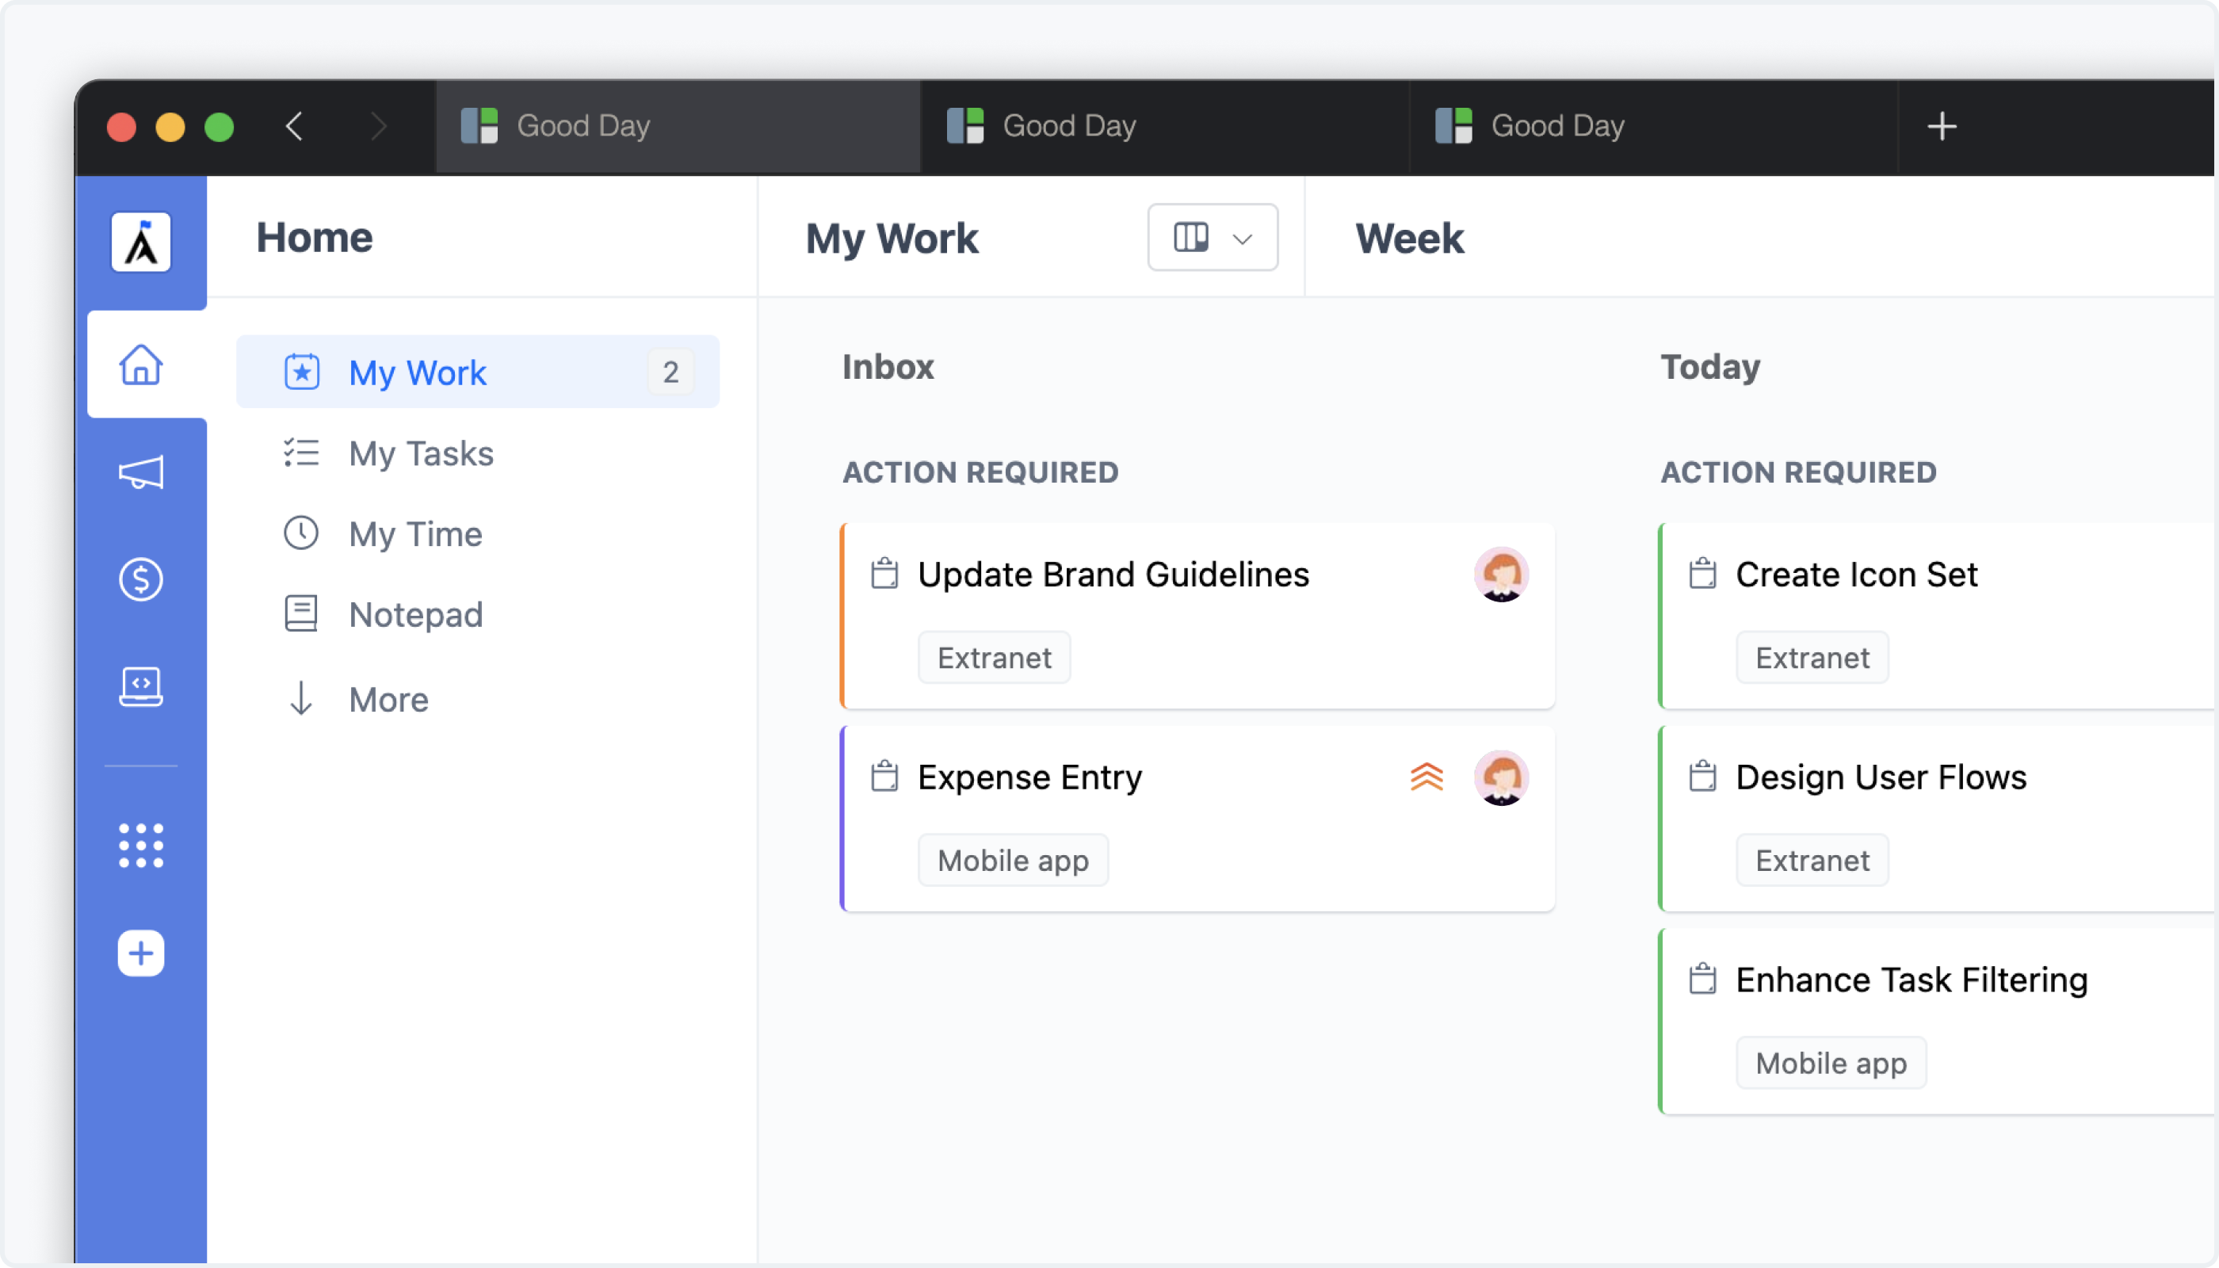Screen dimensions: 2219x1268
Task: Open the Create Icon Set task card
Action: coord(1855,575)
